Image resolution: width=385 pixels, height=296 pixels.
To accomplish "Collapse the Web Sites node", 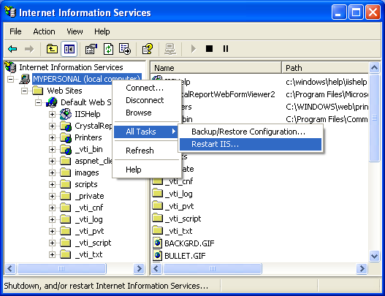I will (25, 91).
